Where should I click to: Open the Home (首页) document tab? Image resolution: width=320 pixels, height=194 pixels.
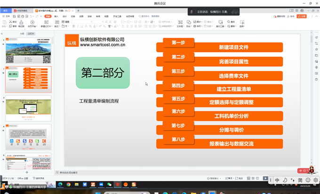6,11
